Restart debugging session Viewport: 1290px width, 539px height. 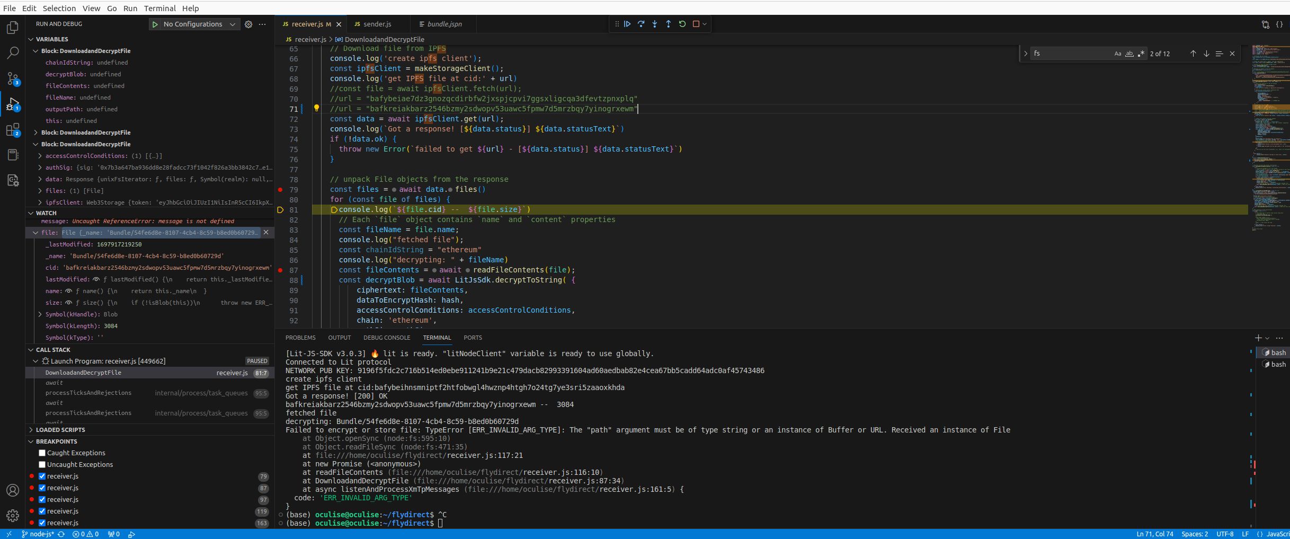coord(682,24)
